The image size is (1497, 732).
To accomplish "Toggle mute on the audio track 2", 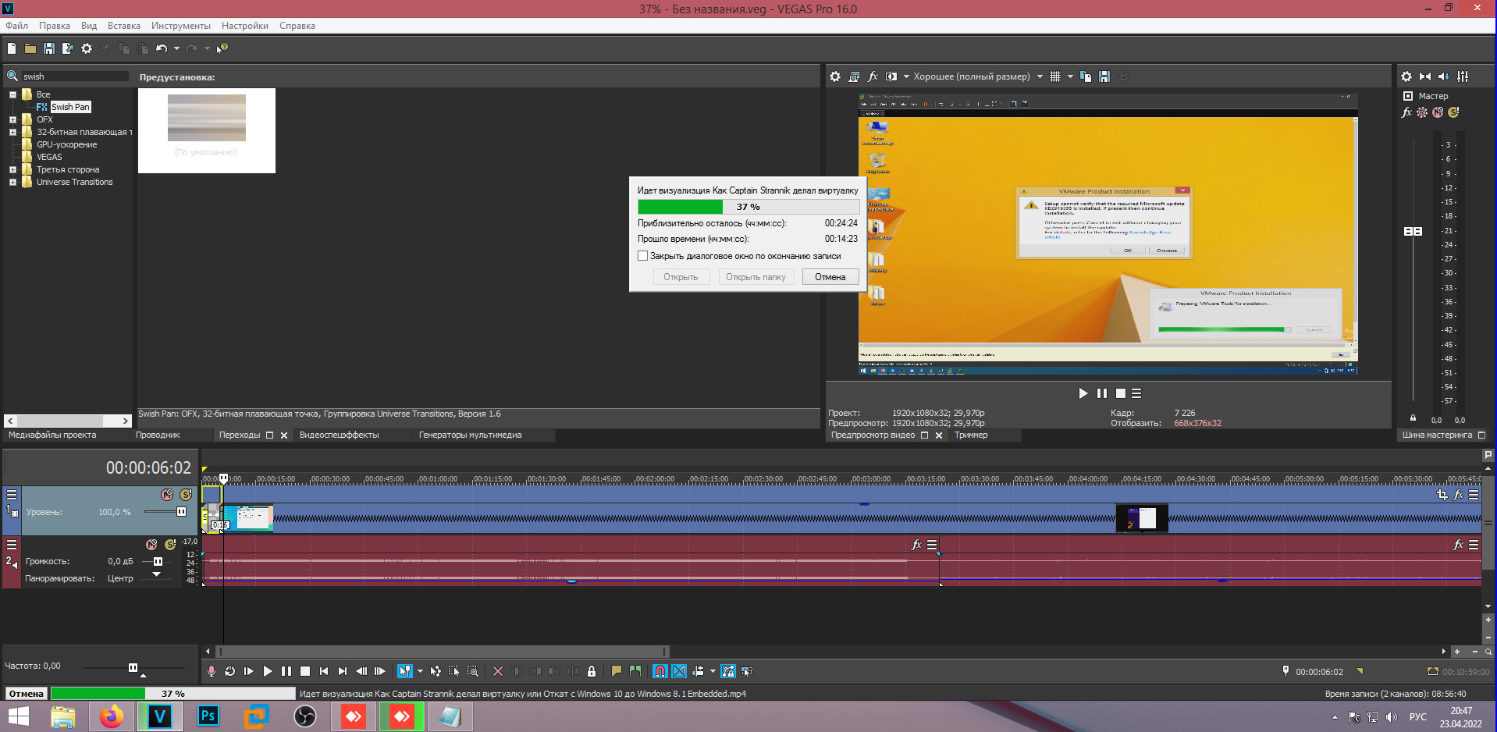I will [x=152, y=545].
